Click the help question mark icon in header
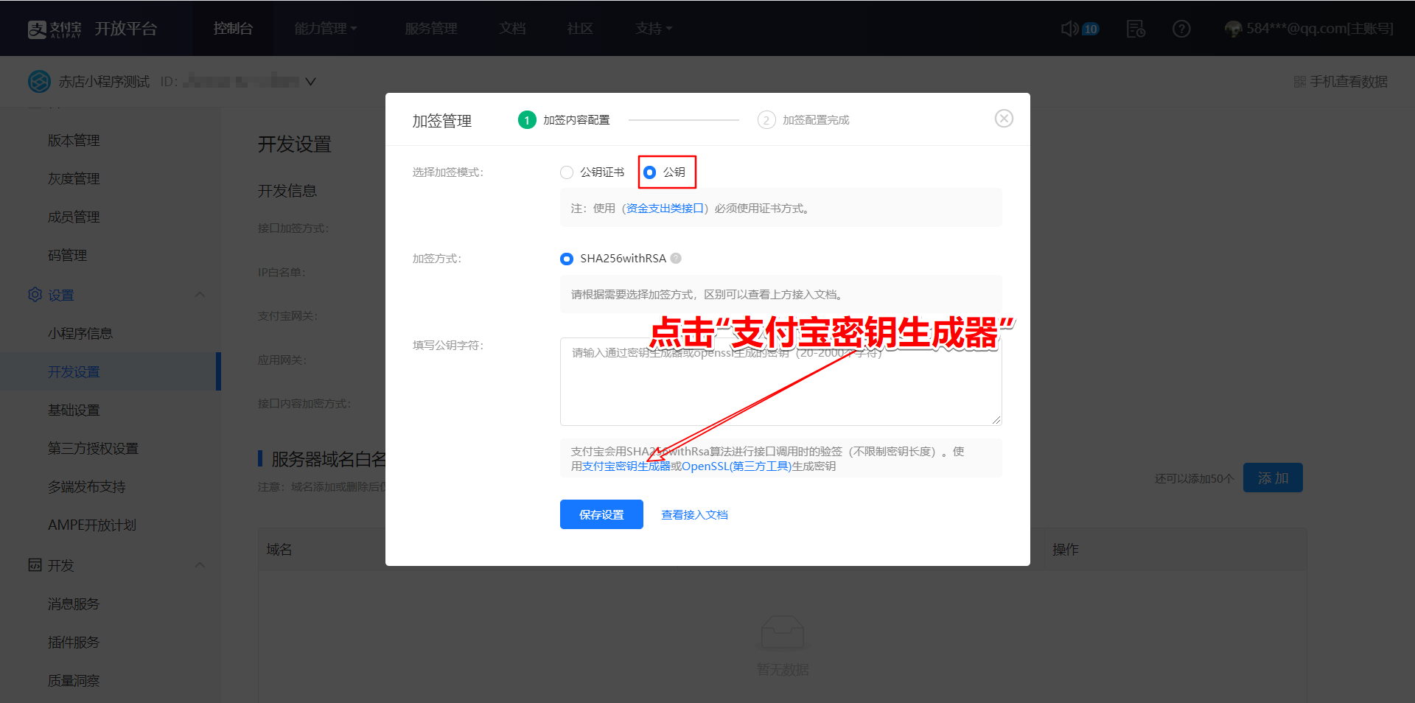 click(x=1181, y=29)
